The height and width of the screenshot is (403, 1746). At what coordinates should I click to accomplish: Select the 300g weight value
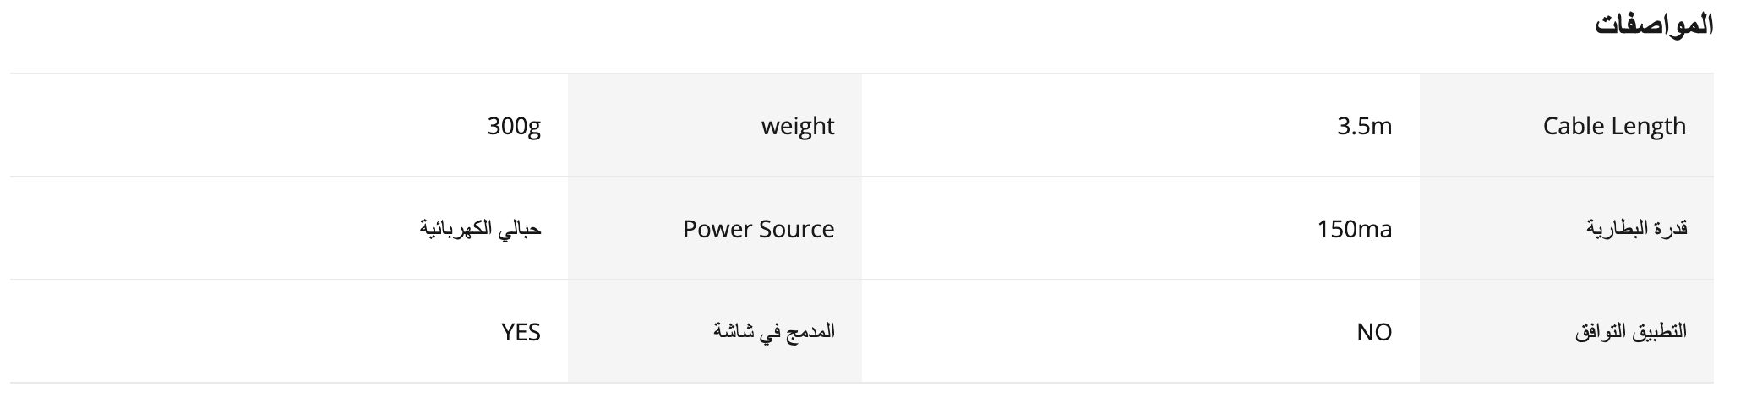tap(514, 126)
